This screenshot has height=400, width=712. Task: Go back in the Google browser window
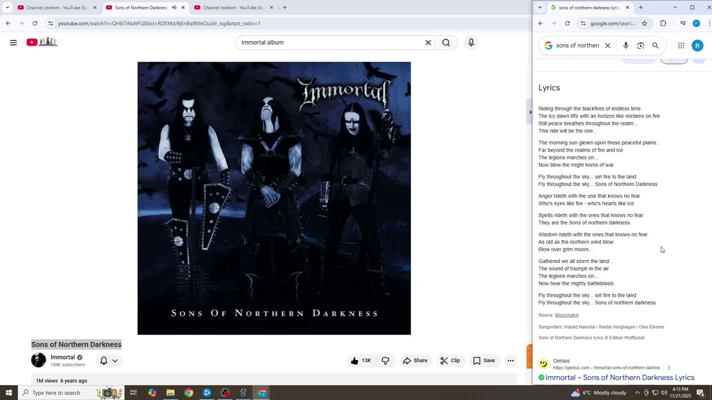tap(541, 23)
